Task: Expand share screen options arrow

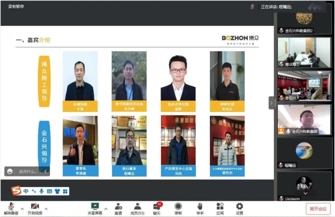Action: [x=106, y=209]
